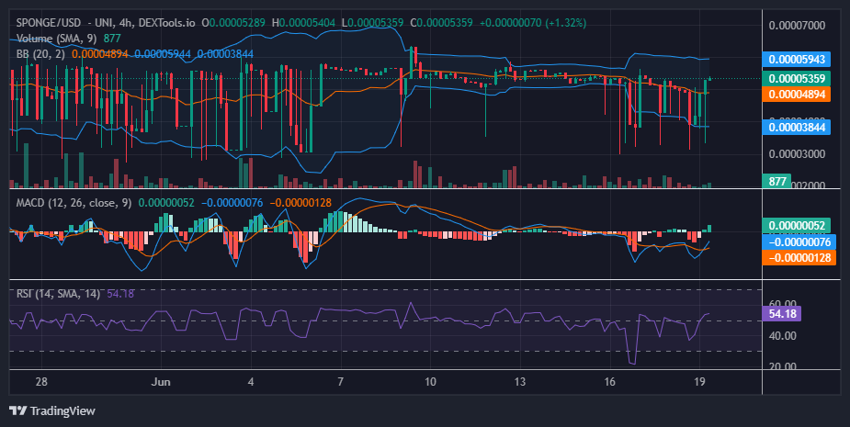Click the orange 0.00004894 price label
Image resolution: width=850 pixels, height=427 pixels.
(797, 95)
